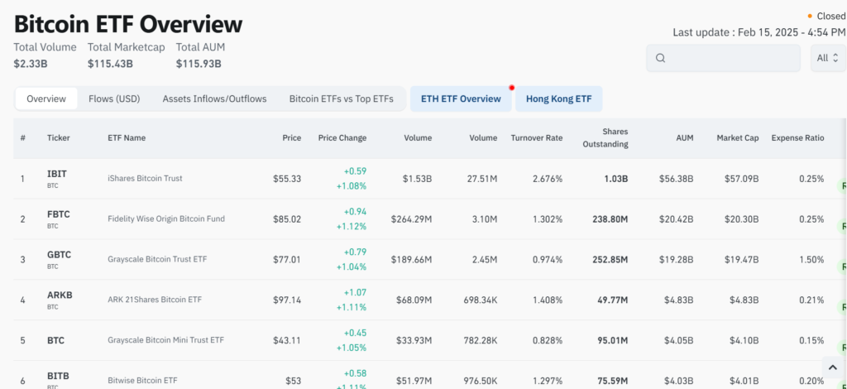The height and width of the screenshot is (389, 847).
Task: Open Bitcoin ETFs vs Top ETFs tab
Action: click(x=341, y=98)
